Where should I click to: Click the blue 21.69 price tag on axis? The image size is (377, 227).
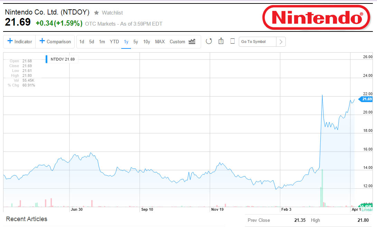[366, 99]
